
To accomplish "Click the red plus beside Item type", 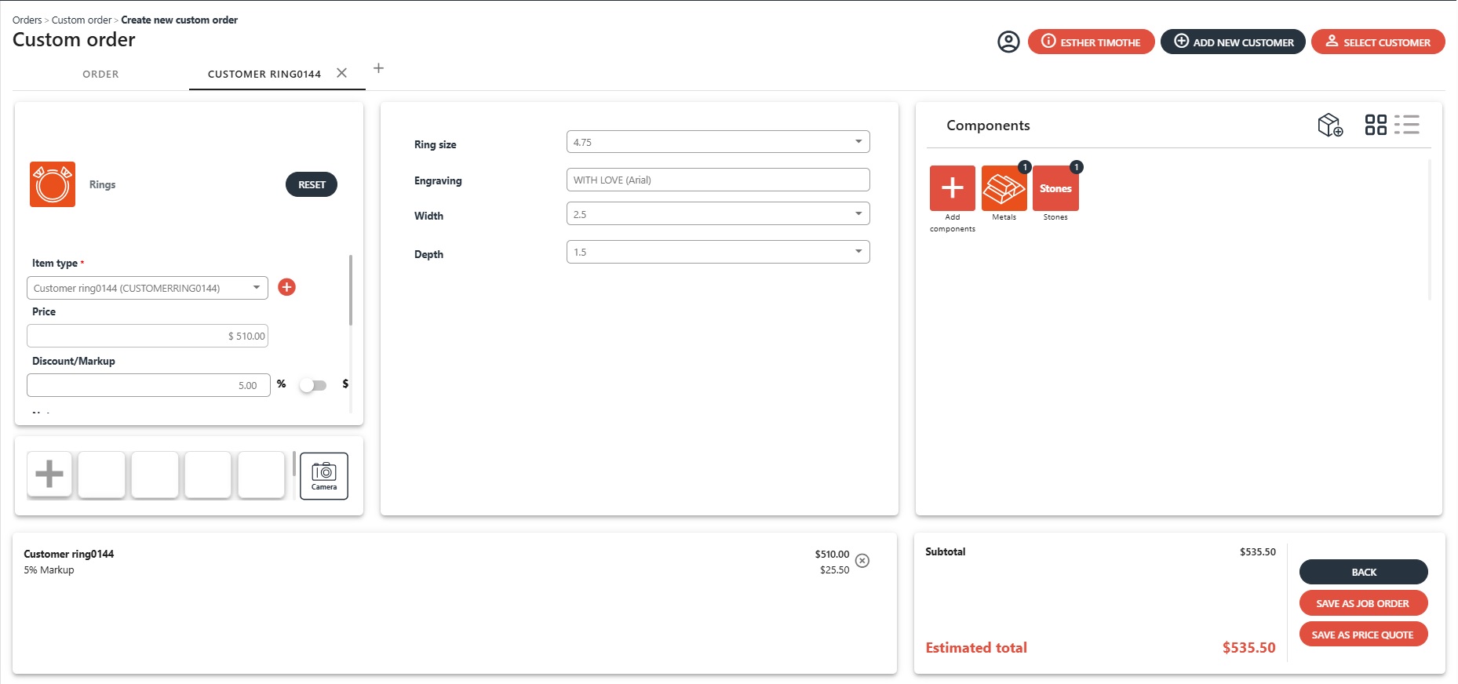I will (x=287, y=287).
